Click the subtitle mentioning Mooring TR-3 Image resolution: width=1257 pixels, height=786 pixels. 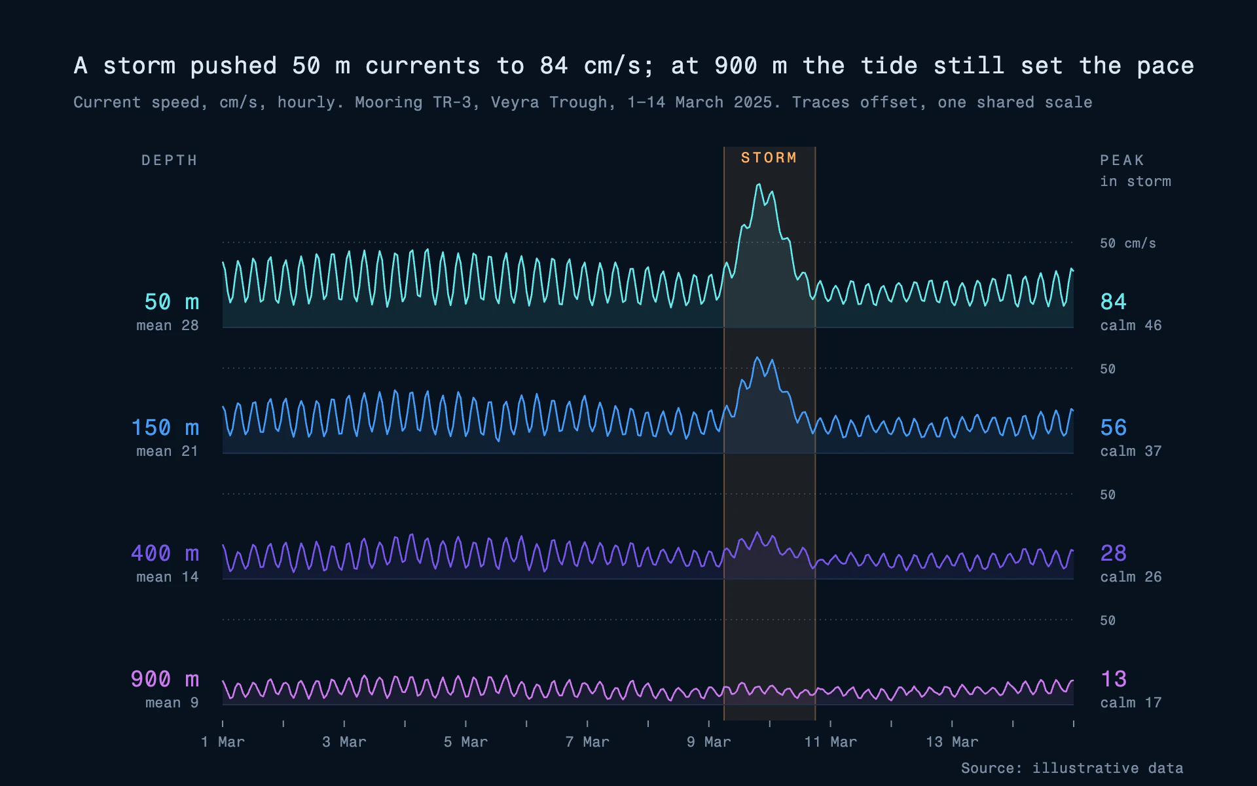(x=583, y=102)
